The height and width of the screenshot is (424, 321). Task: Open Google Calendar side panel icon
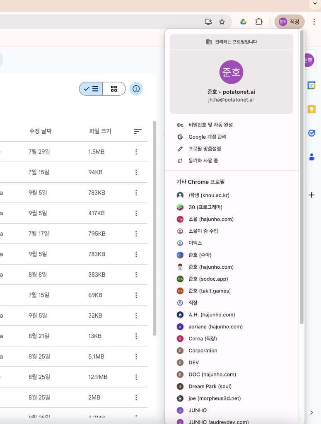click(x=311, y=85)
